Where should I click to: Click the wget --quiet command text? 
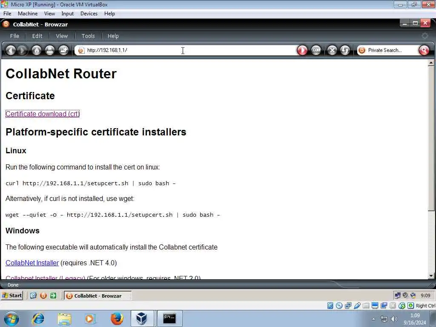click(x=112, y=215)
